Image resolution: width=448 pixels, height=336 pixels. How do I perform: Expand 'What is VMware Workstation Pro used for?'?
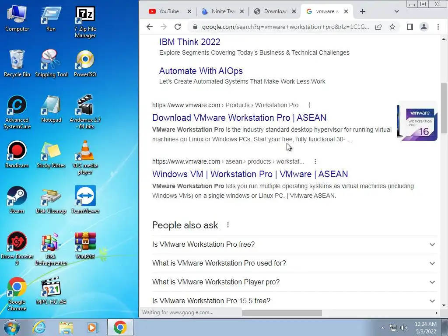pos(294,263)
